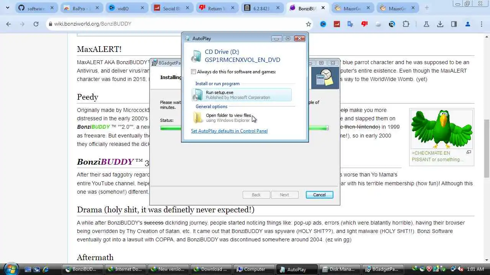Switch to Download taskbar button
The height and width of the screenshot is (275, 490).
(x=211, y=269)
